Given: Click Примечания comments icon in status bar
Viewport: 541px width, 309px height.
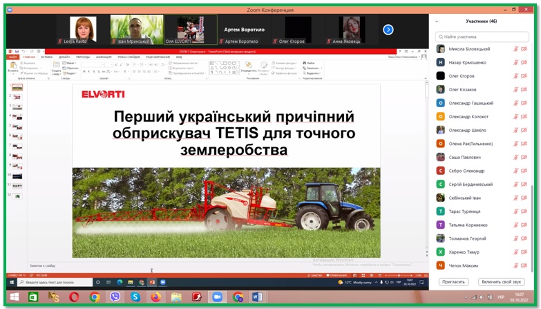Looking at the screenshot, I should [336, 276].
